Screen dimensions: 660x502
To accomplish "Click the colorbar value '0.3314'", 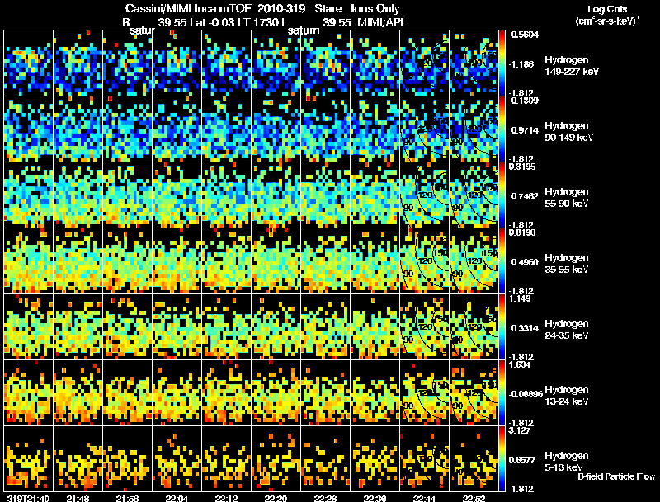I will click(525, 328).
